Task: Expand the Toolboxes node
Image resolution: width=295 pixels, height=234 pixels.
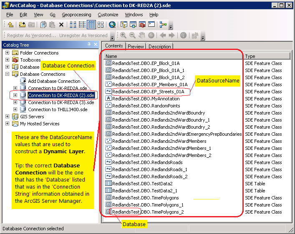Action: pyautogui.click(x=7, y=60)
